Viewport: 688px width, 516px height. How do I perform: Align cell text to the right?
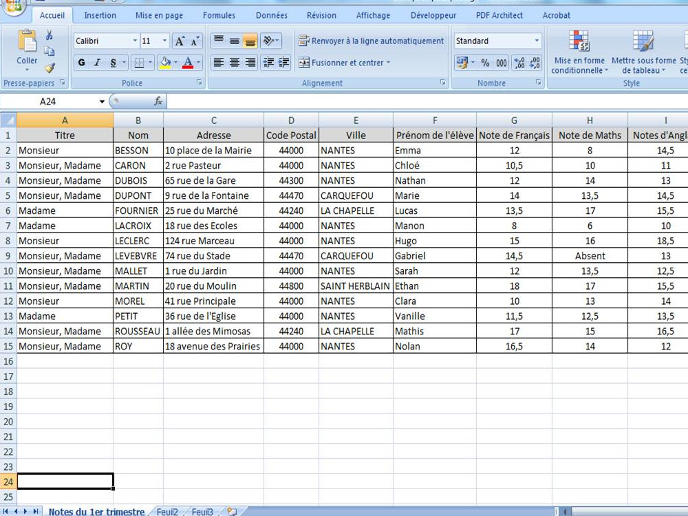250,63
